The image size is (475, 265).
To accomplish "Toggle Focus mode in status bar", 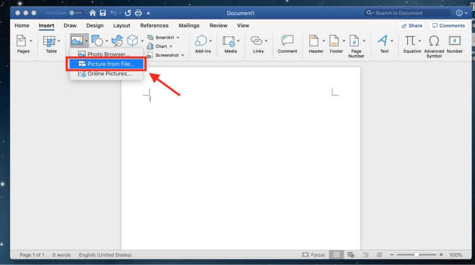I will coord(313,255).
